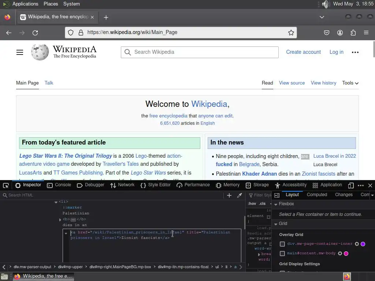Open a new browser tab
Image resolution: width=375 pixels, height=281 pixels.
click(106, 18)
